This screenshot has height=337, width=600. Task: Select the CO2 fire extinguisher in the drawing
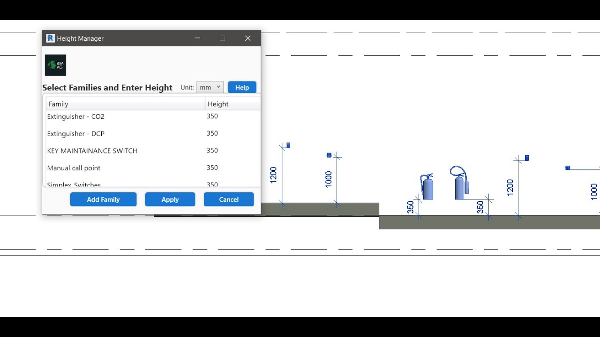coord(427,186)
